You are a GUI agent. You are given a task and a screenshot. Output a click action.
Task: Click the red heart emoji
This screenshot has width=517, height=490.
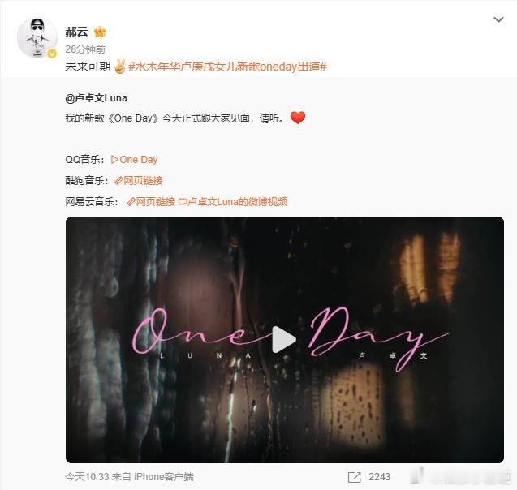[298, 118]
